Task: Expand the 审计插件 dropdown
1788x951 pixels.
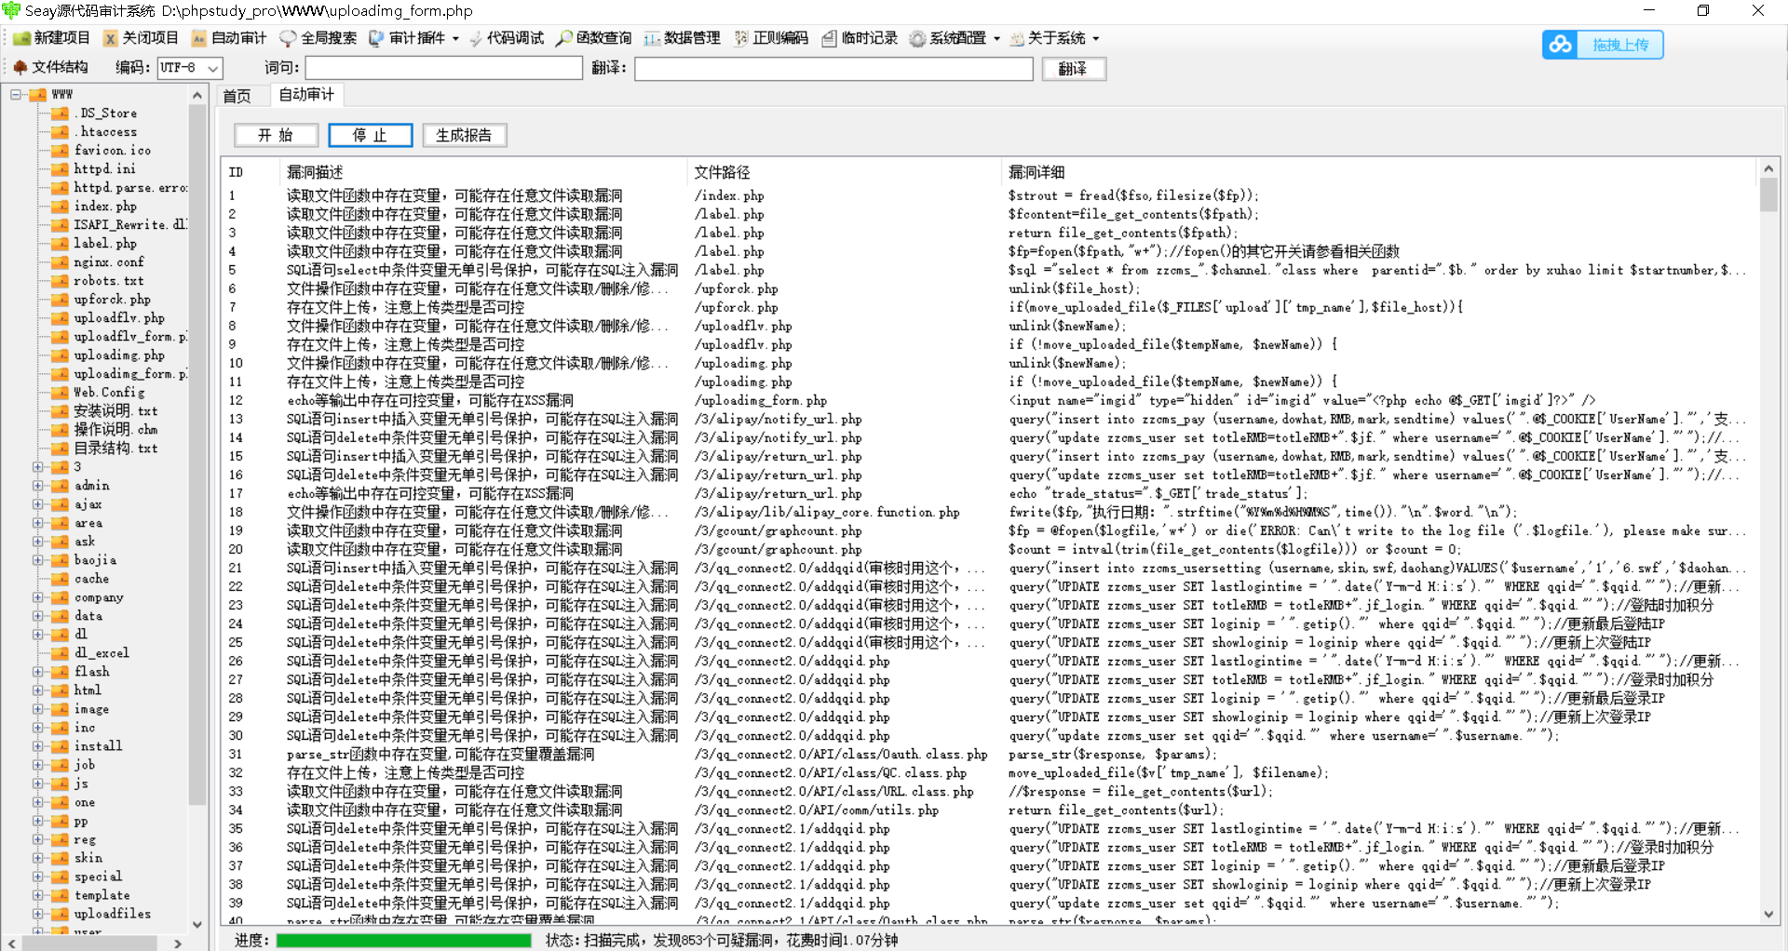Action: pyautogui.click(x=413, y=38)
